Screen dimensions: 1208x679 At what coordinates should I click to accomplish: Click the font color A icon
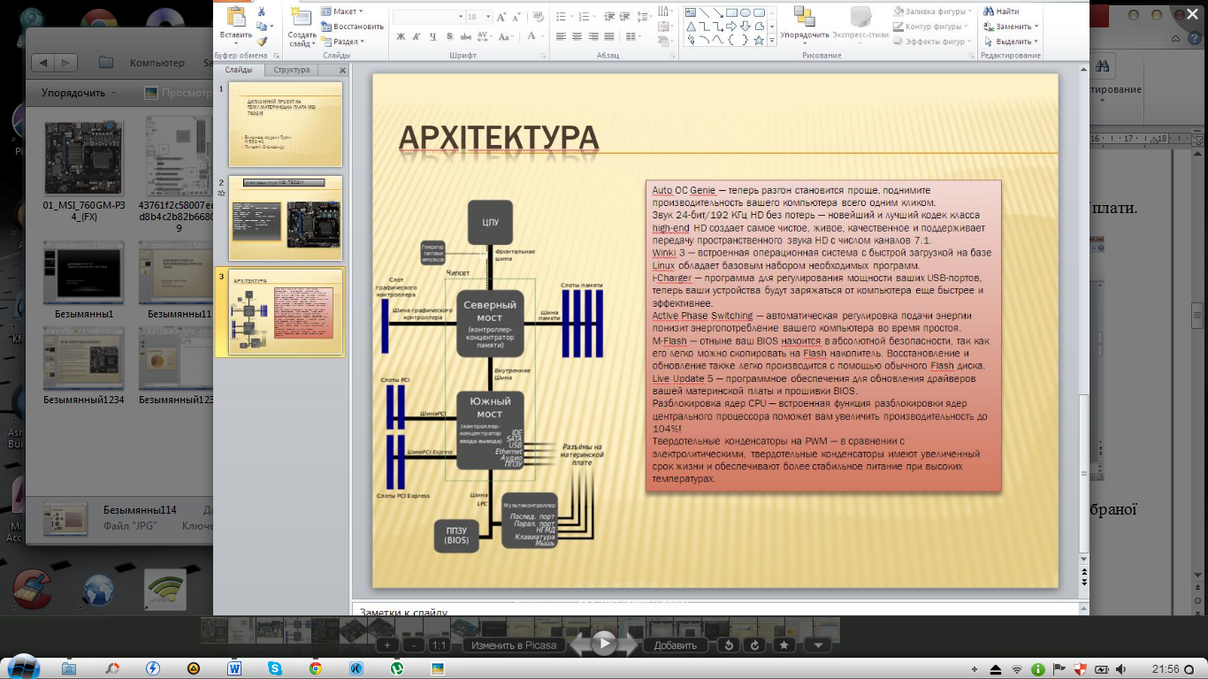pos(532,36)
